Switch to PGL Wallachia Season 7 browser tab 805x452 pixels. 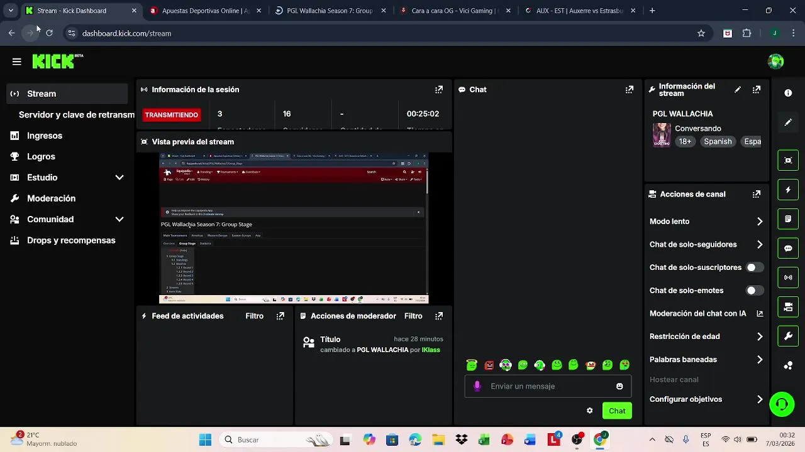(x=330, y=11)
